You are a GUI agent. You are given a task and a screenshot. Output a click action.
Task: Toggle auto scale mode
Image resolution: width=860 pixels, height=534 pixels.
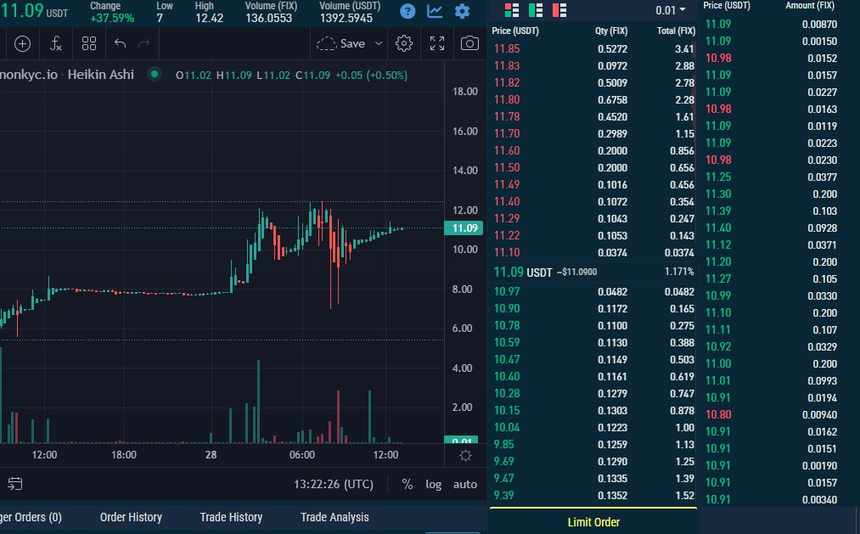pos(465,484)
